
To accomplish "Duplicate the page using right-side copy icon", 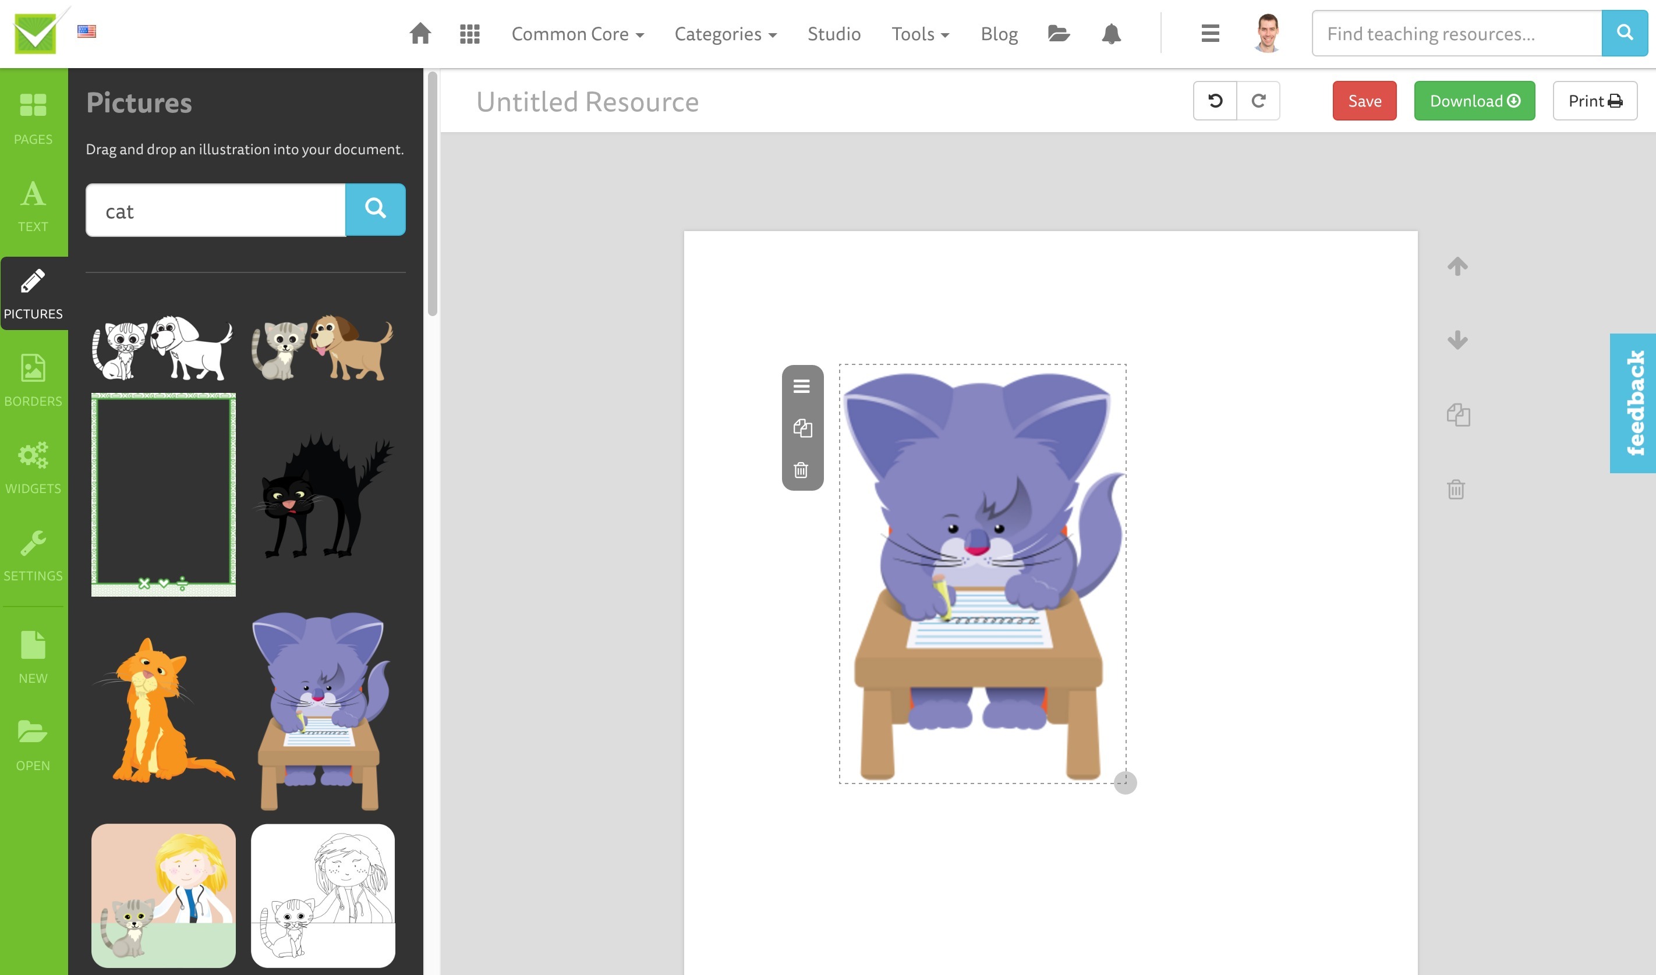I will coord(1458,414).
